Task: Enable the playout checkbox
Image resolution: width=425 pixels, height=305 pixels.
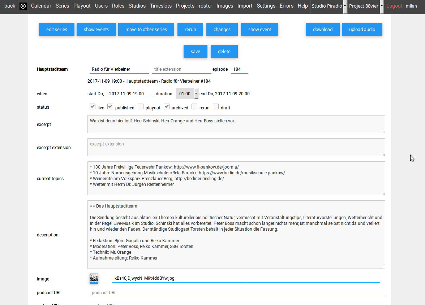Action: 141,107
